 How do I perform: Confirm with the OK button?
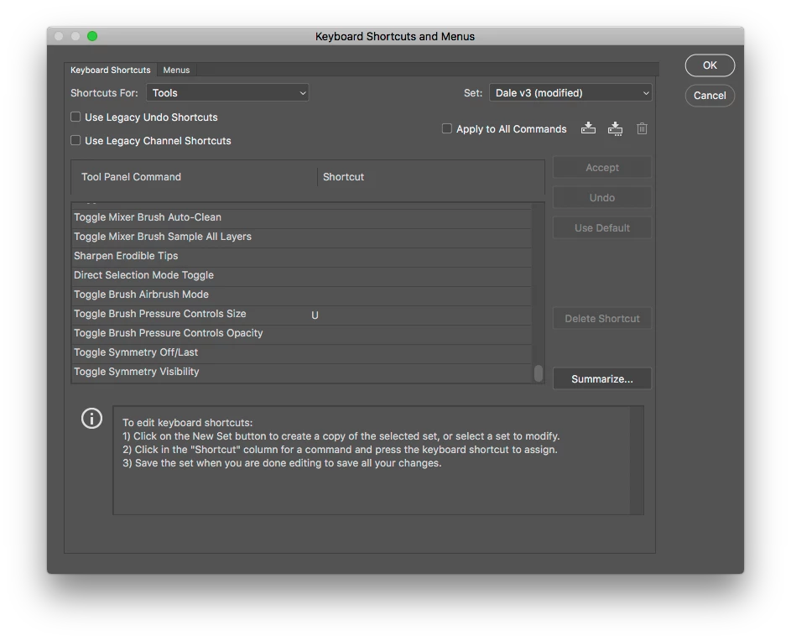click(710, 65)
